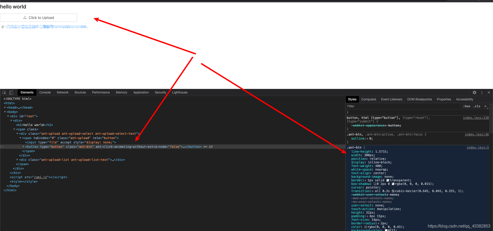This screenshot has height=231, width=493.
Task: Click the three dots beside the selected button node
Action: click(x=2, y=147)
